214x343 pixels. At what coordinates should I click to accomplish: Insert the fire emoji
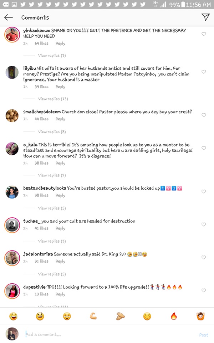point(174,316)
